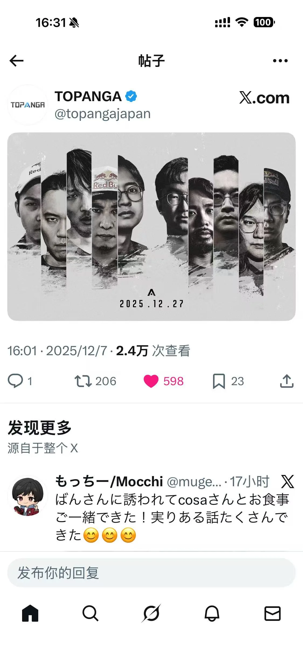303x657 pixels.
Task: Tap the reply speech bubble icon
Action: pyautogui.click(x=15, y=381)
